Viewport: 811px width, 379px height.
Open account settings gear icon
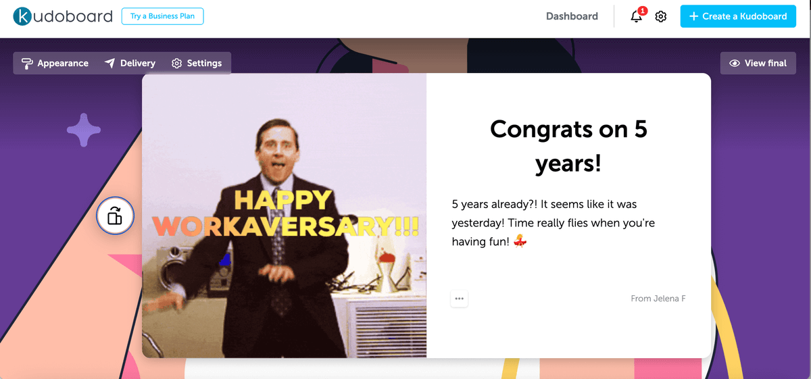[x=661, y=17]
